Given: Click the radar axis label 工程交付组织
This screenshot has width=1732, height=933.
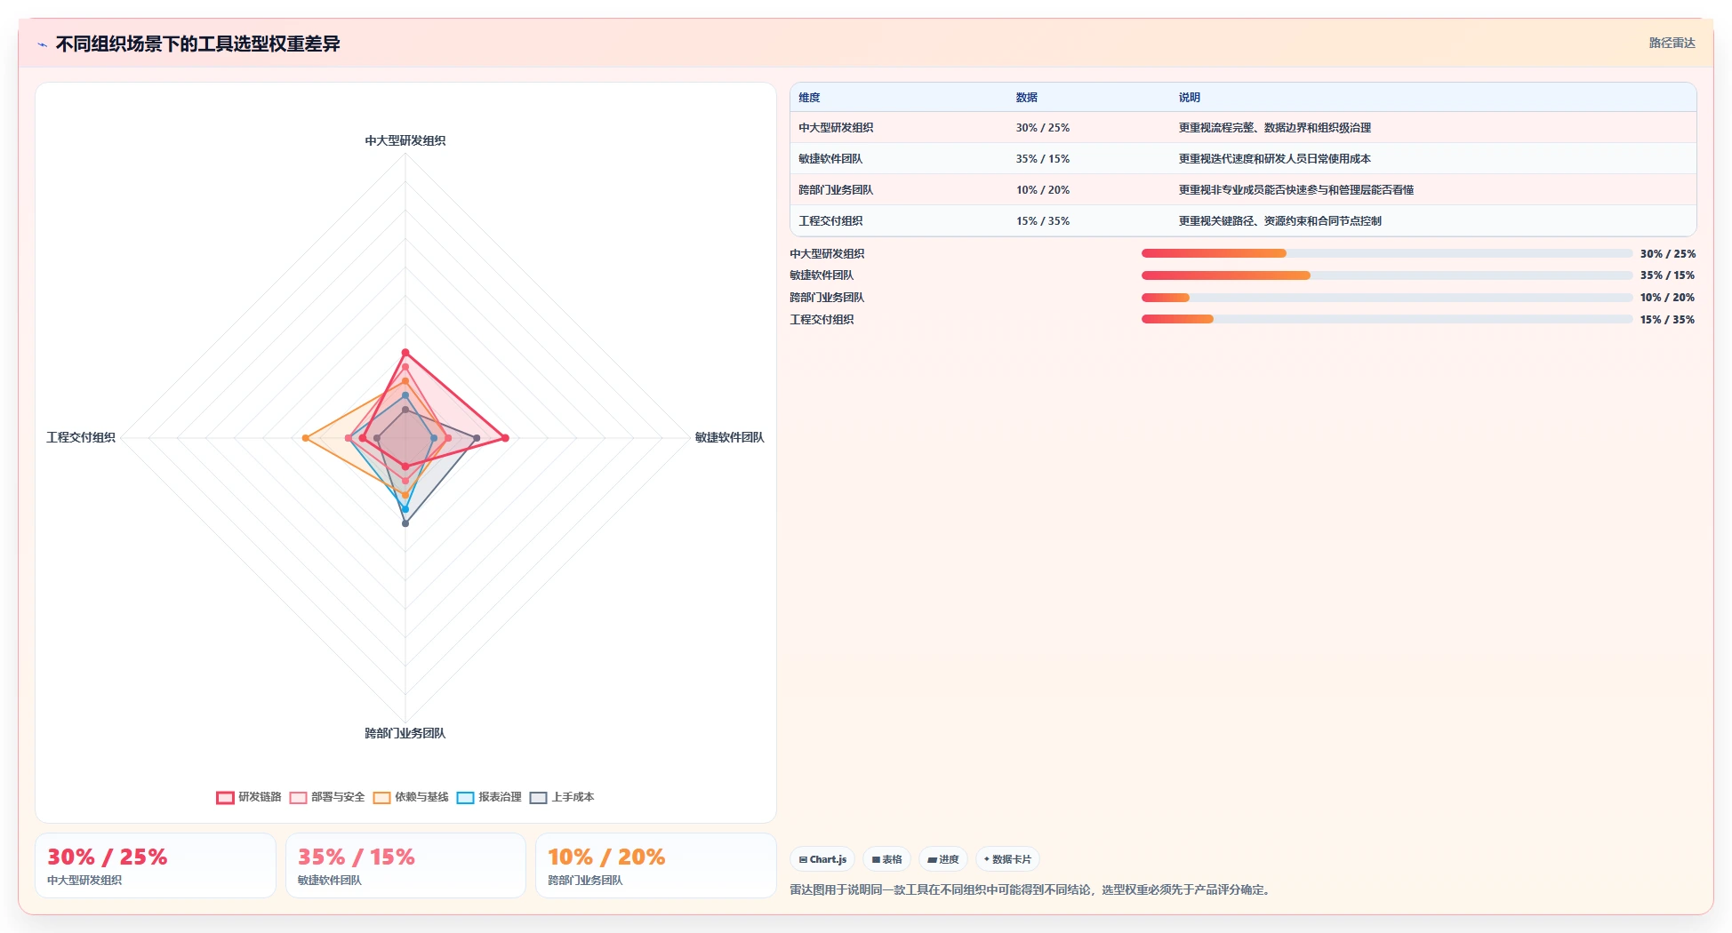Looking at the screenshot, I should coord(81,437).
